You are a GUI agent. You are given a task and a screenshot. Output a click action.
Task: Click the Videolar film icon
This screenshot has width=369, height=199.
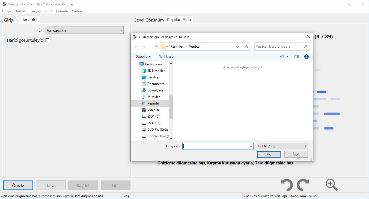pos(144,110)
